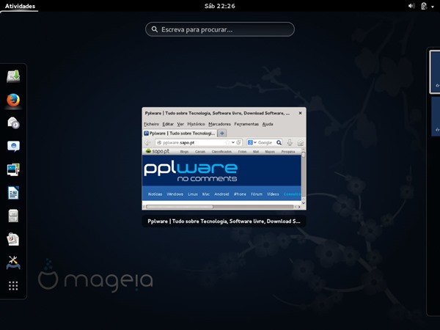Select the Pplware tab in Firefox

click(x=180, y=133)
